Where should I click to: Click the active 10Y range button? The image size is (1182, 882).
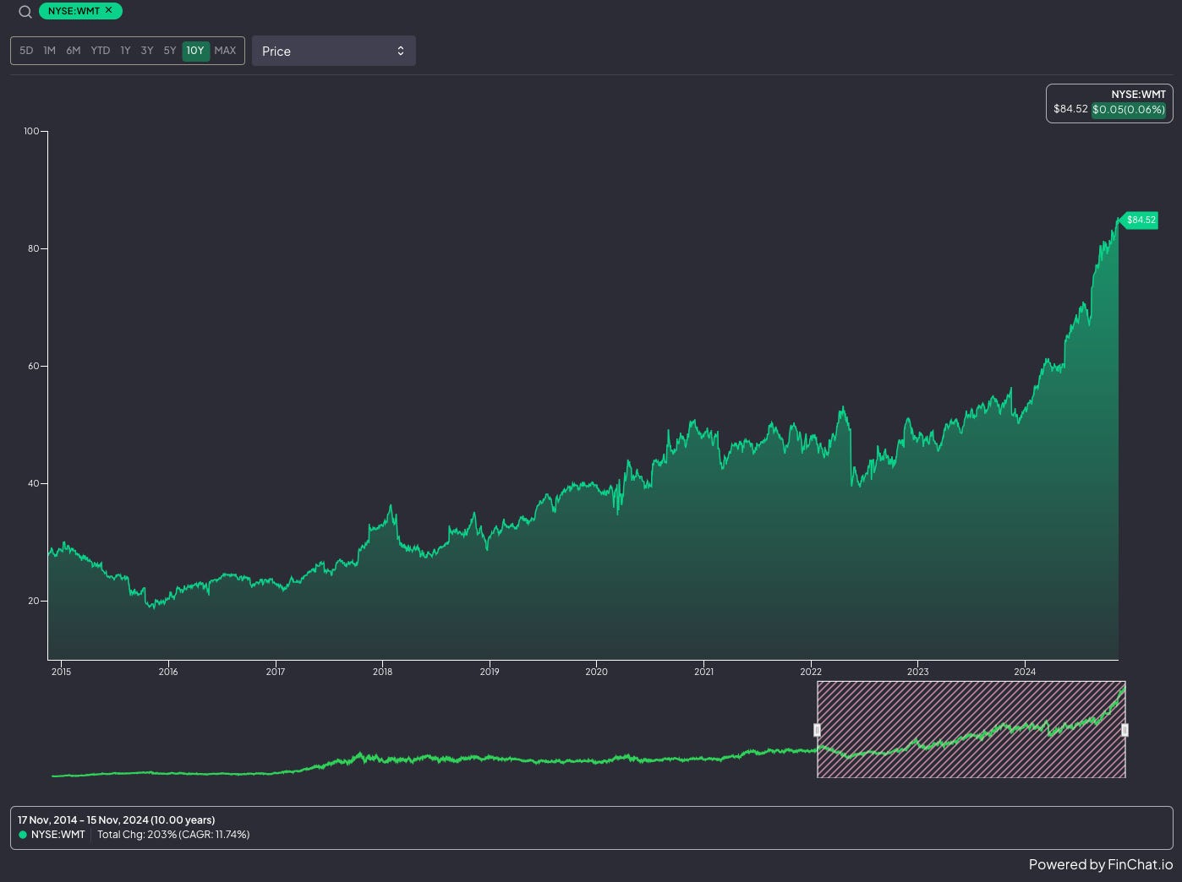[x=195, y=51]
